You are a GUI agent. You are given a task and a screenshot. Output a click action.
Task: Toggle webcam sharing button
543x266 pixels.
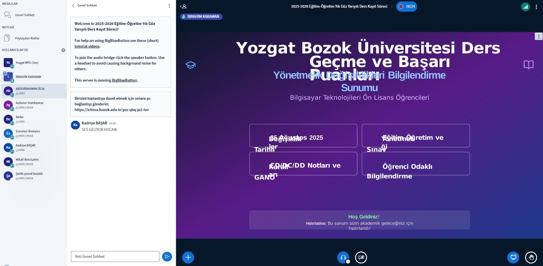(361, 258)
